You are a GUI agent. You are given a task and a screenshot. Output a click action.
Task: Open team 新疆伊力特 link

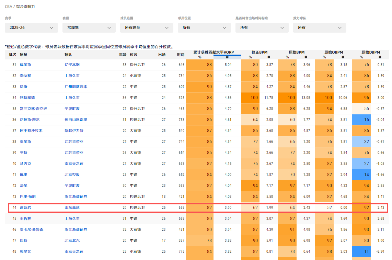coord(74,131)
